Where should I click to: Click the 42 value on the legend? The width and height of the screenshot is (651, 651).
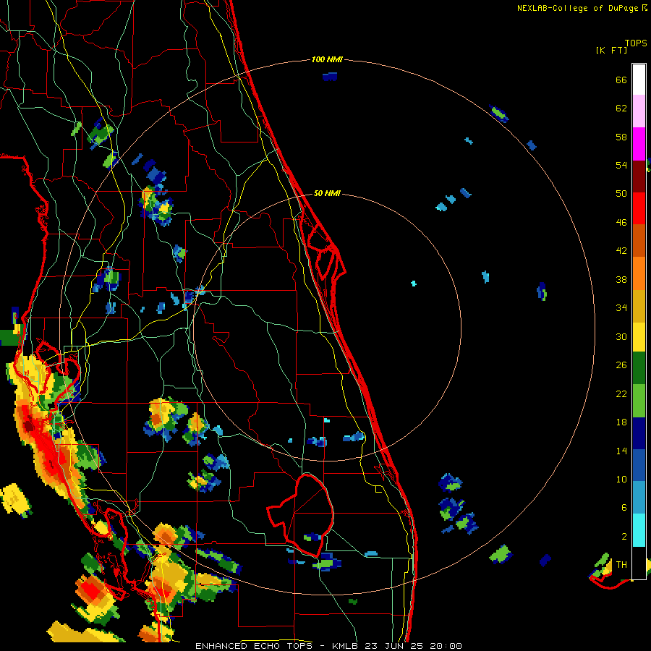click(621, 251)
